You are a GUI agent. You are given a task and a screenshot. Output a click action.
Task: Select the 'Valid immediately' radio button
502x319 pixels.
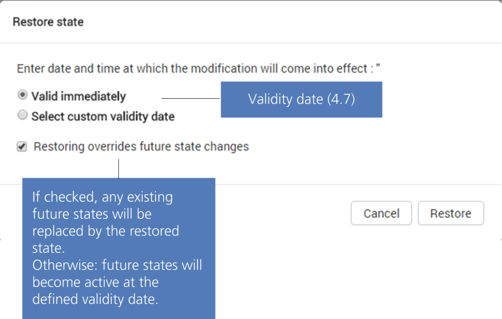[x=23, y=95]
